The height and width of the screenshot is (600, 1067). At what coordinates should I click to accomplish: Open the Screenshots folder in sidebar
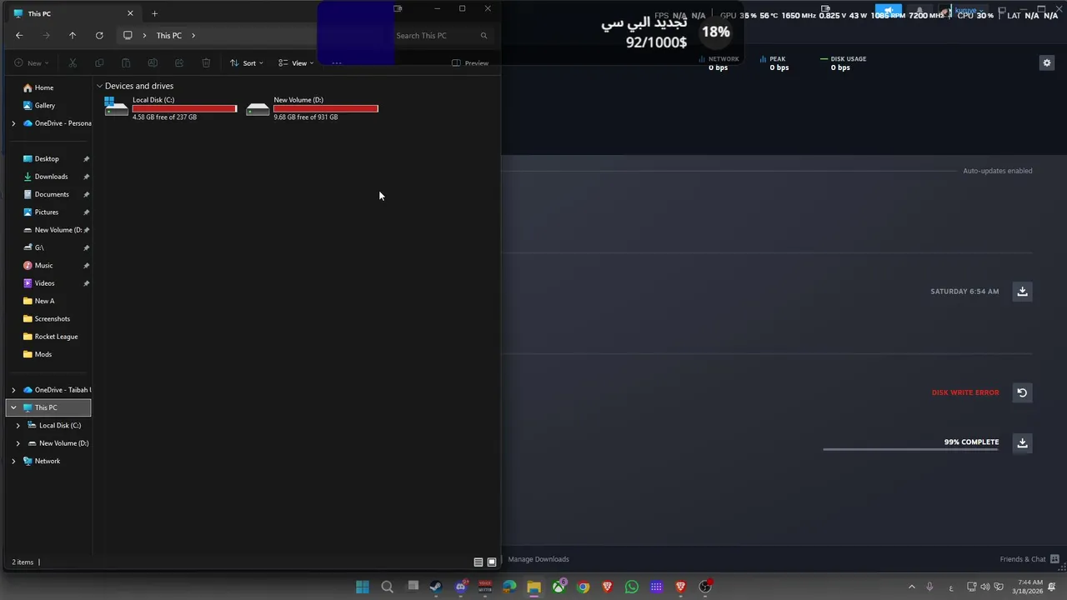click(46, 319)
